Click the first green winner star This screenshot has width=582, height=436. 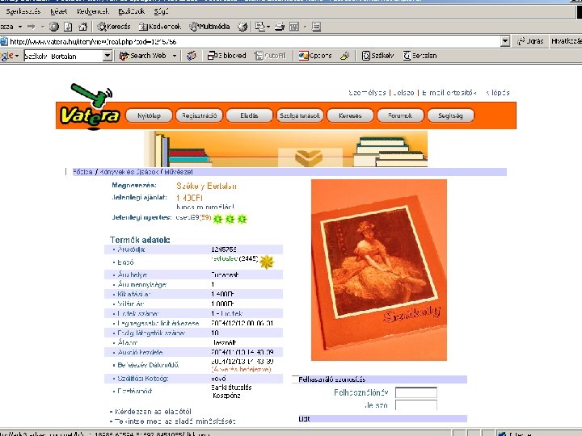[x=217, y=219]
